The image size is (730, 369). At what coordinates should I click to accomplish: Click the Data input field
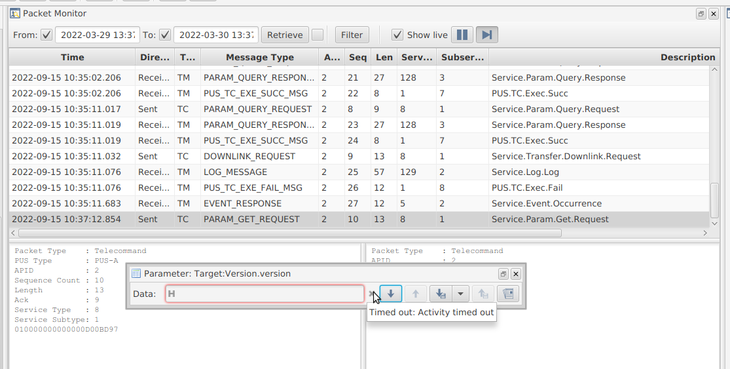[265, 294]
